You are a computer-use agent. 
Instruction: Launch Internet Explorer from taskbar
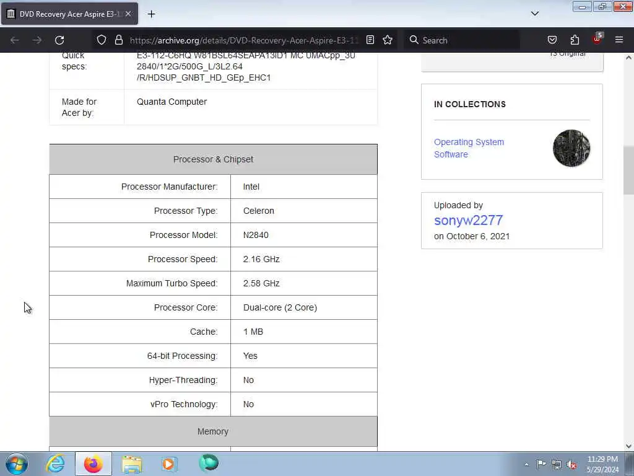[x=55, y=464]
